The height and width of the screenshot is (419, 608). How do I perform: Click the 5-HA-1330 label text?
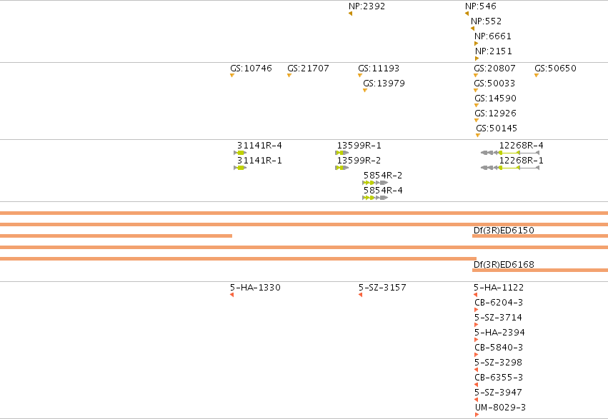coord(255,288)
